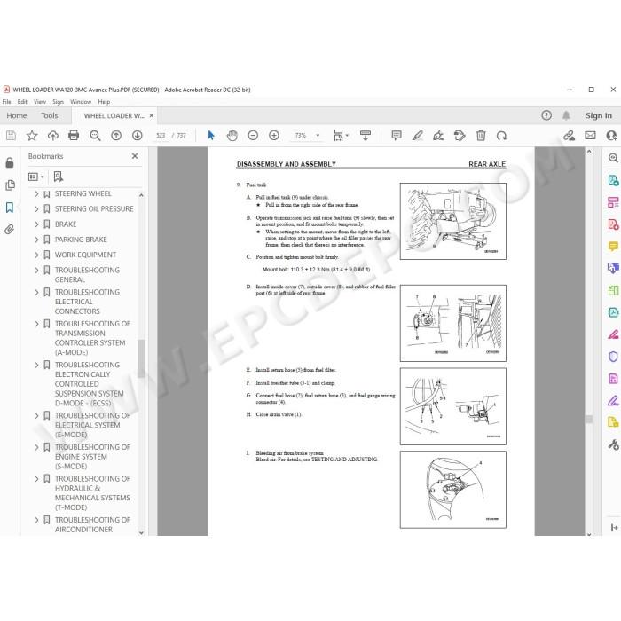This screenshot has height=621, width=621.
Task: Select the Hand pan tool
Action: pyautogui.click(x=232, y=136)
